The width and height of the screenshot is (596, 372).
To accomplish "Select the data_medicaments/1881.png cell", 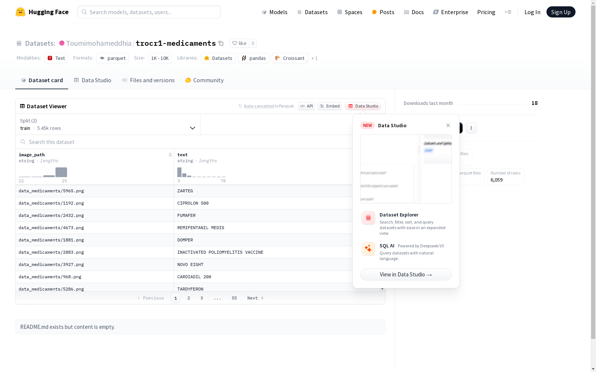I will 95,240.
